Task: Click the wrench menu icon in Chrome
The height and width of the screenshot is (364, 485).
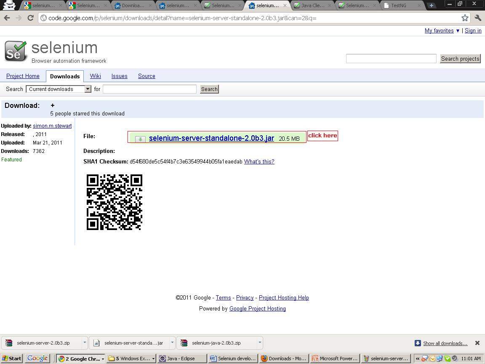Action: coord(478,18)
